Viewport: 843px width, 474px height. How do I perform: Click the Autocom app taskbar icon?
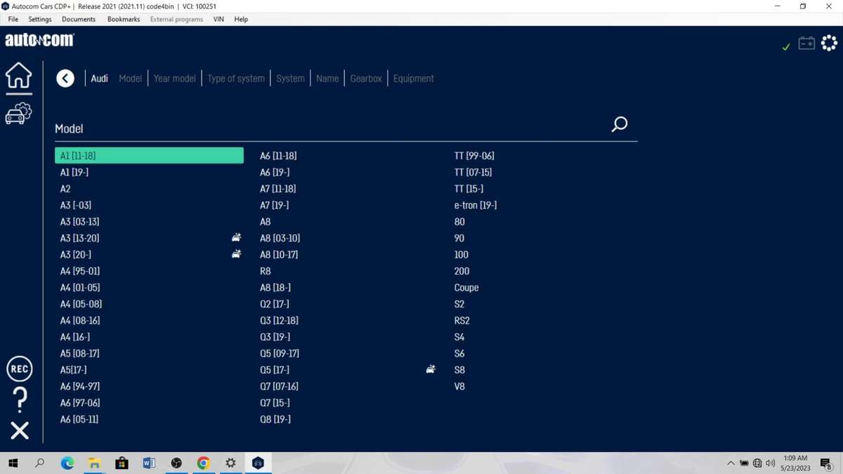pyautogui.click(x=258, y=463)
